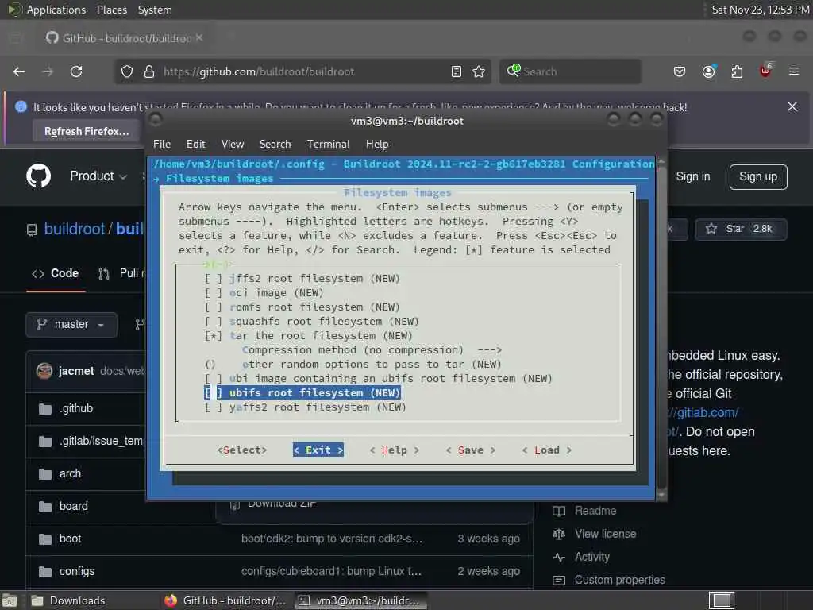Open the Firefox hamburger menu

(x=794, y=71)
